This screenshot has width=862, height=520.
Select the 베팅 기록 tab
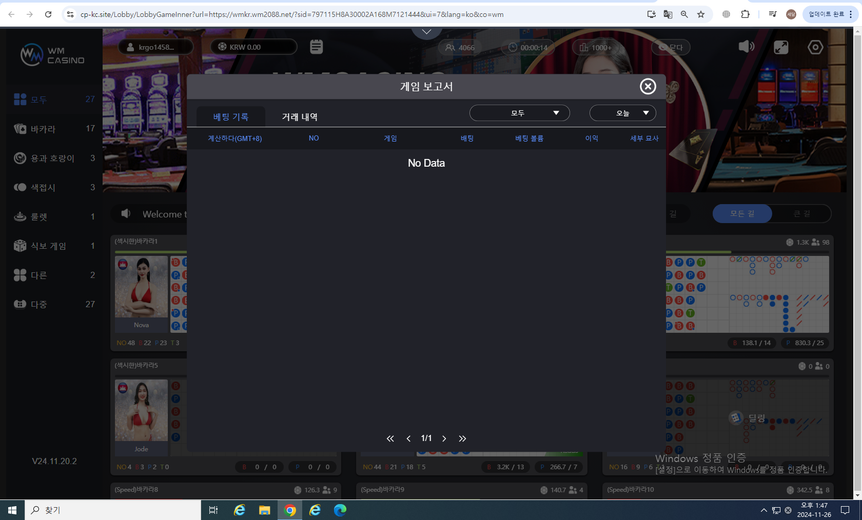pyautogui.click(x=231, y=117)
